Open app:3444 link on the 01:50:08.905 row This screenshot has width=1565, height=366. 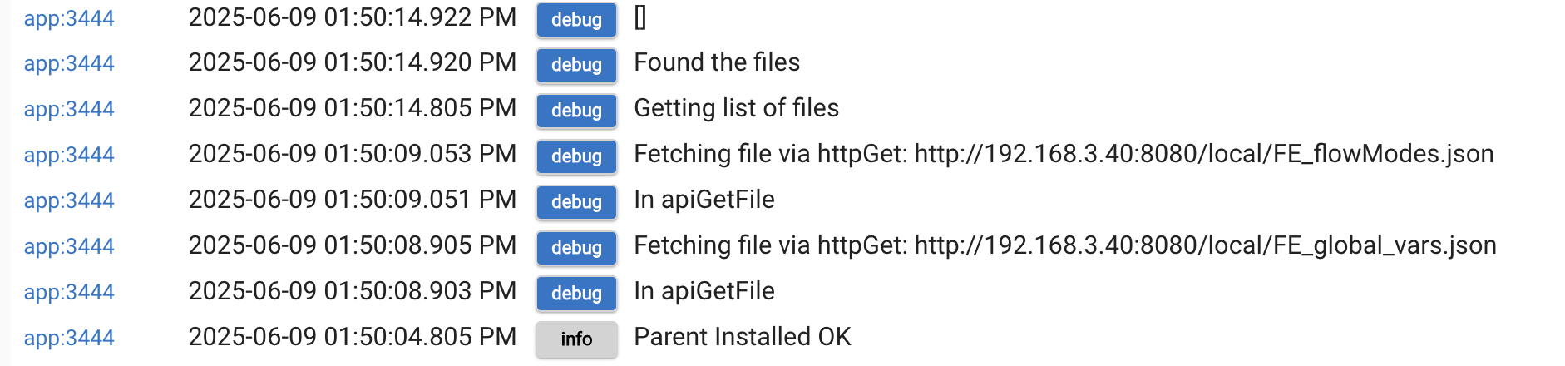pos(69,246)
